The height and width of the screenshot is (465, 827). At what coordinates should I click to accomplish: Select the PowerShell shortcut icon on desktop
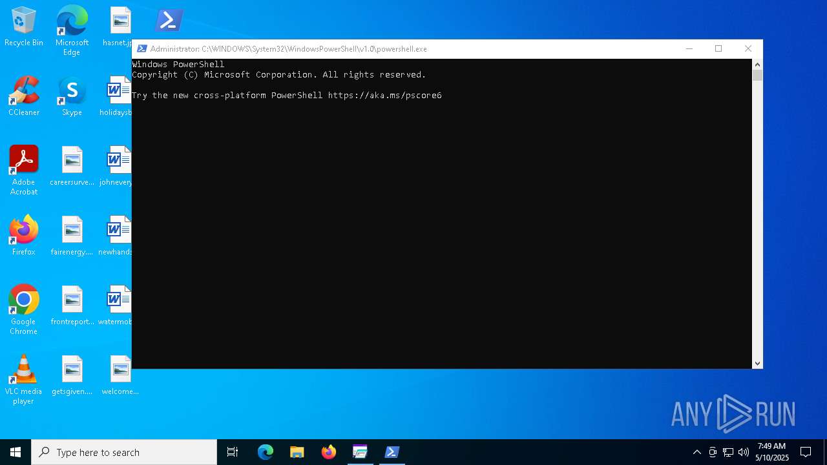point(169,21)
